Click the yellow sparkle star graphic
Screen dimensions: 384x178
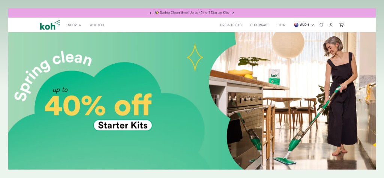(x=195, y=58)
